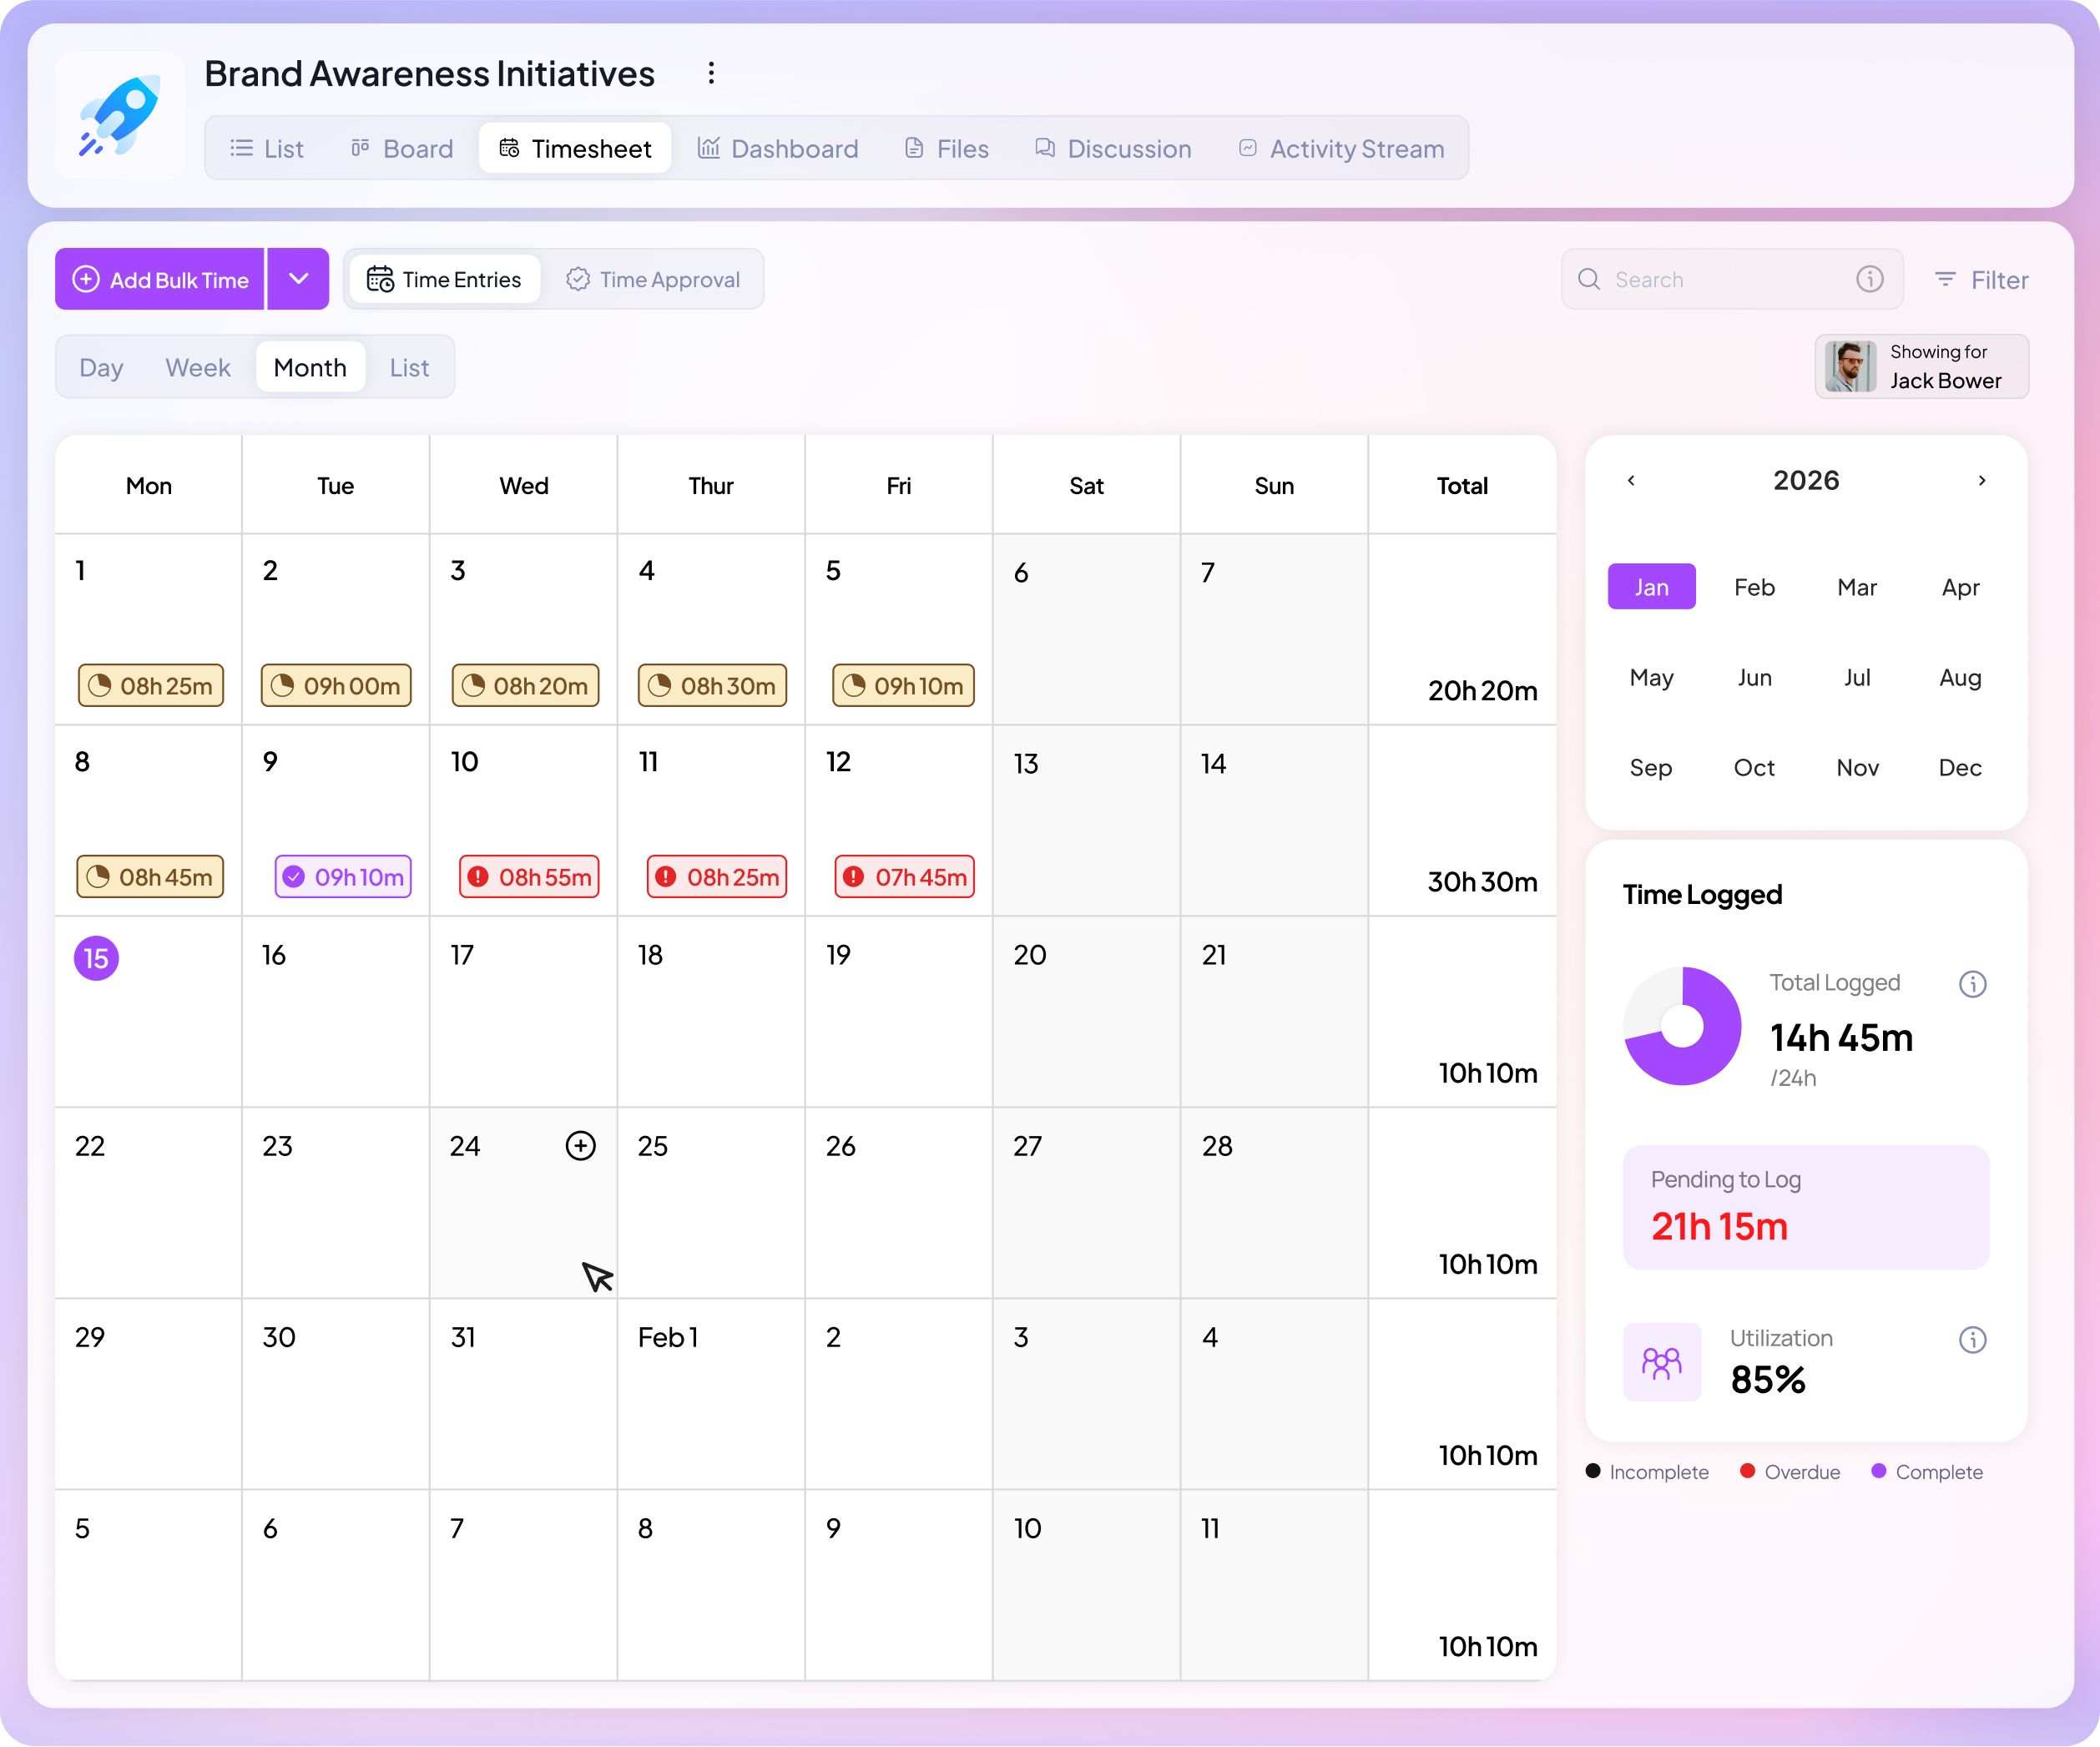Open the 08h 25m entry on day 1
Image resolution: width=2100 pixels, height=1747 pixels.
click(x=151, y=686)
